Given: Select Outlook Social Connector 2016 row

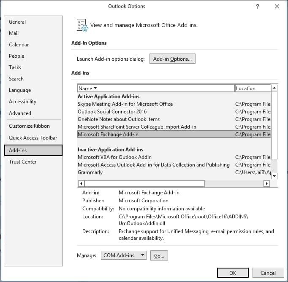Looking at the screenshot, I should (x=174, y=111).
